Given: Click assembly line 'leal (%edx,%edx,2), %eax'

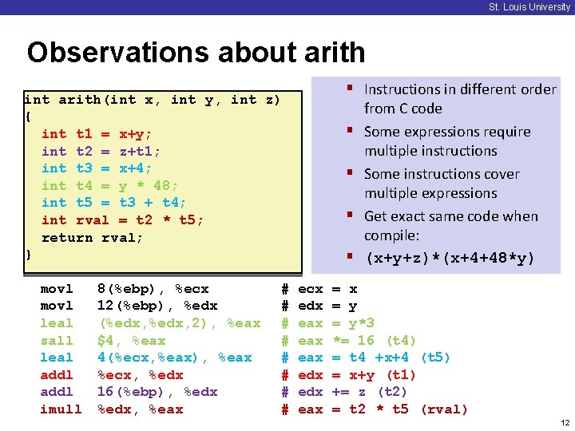Looking at the screenshot, I should (x=150, y=323).
